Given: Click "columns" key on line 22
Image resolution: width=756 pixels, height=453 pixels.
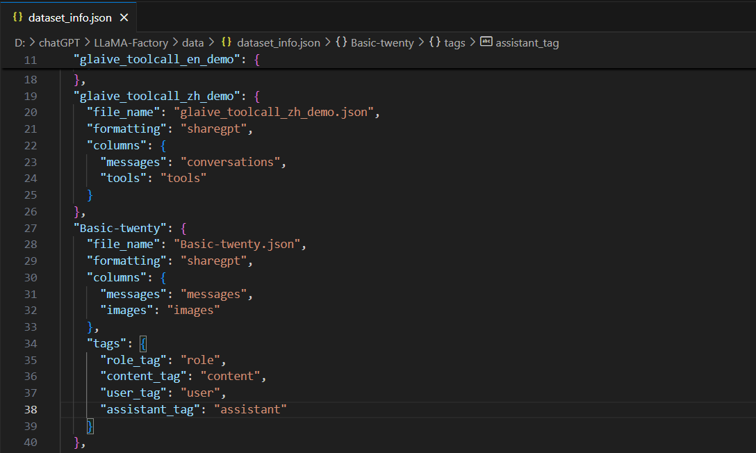Looking at the screenshot, I should (116, 145).
